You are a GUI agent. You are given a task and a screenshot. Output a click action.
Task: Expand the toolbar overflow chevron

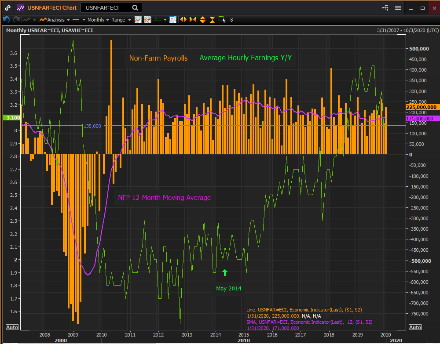pyautogui.click(x=231, y=20)
